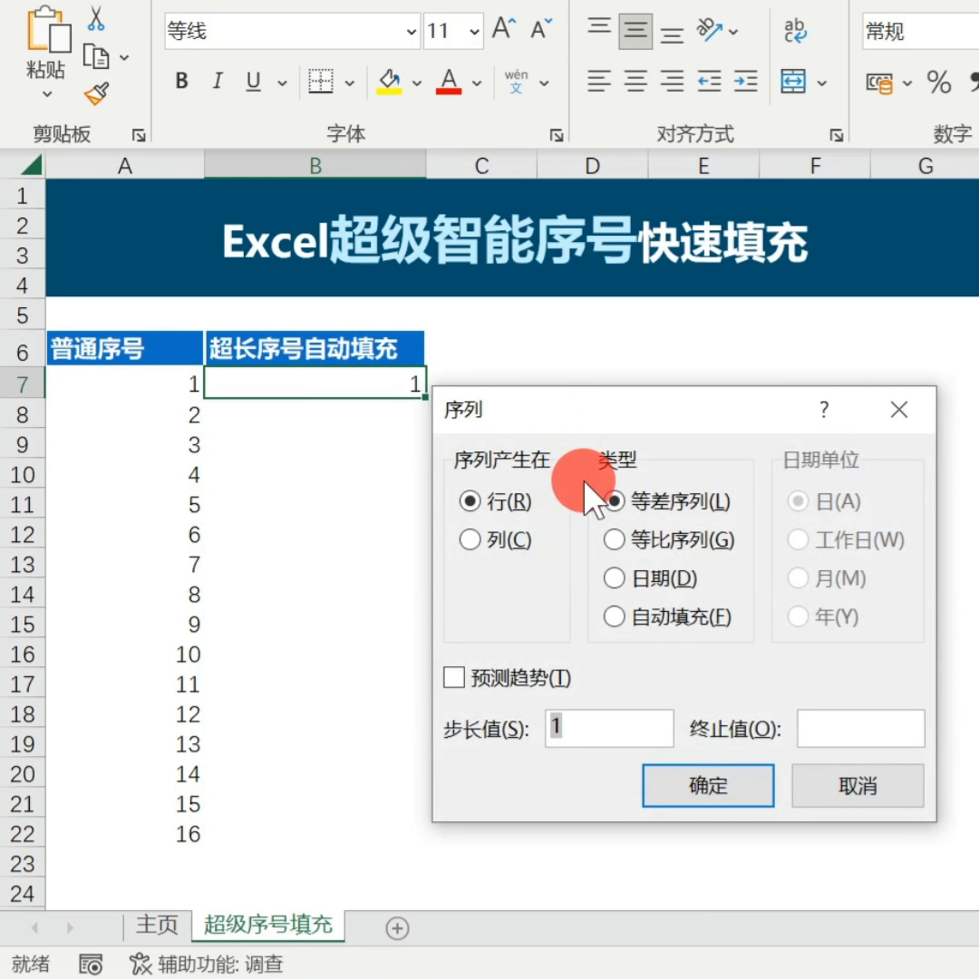Select the 自动填充(F) radio button

(x=615, y=617)
